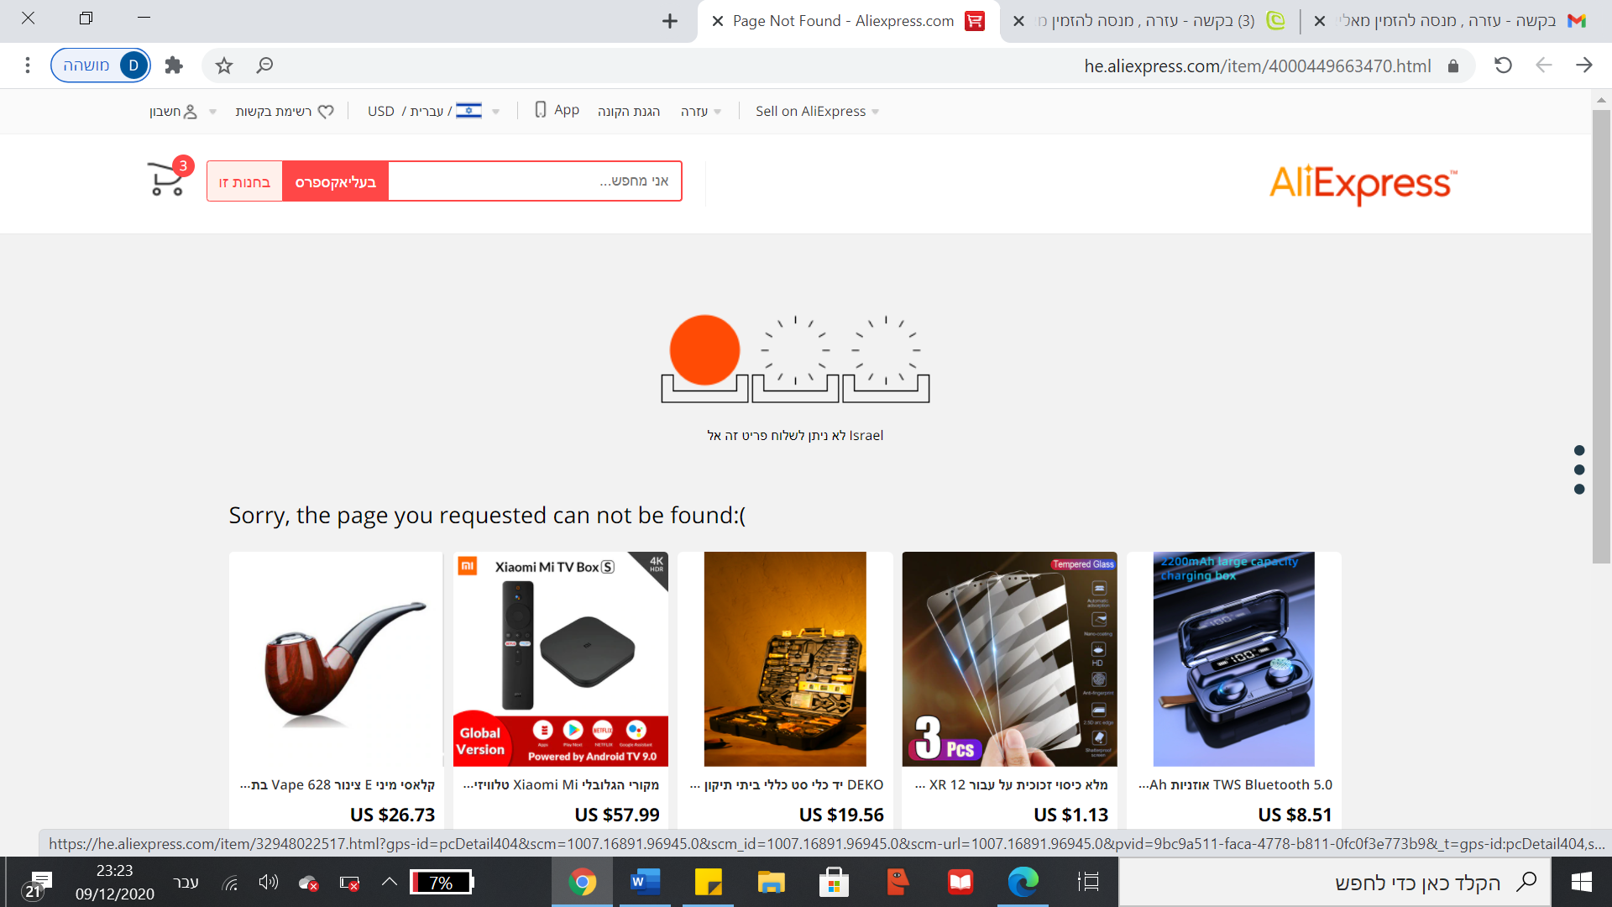The height and width of the screenshot is (907, 1612).
Task: Open File Explorer from the taskbar
Action: (x=771, y=882)
